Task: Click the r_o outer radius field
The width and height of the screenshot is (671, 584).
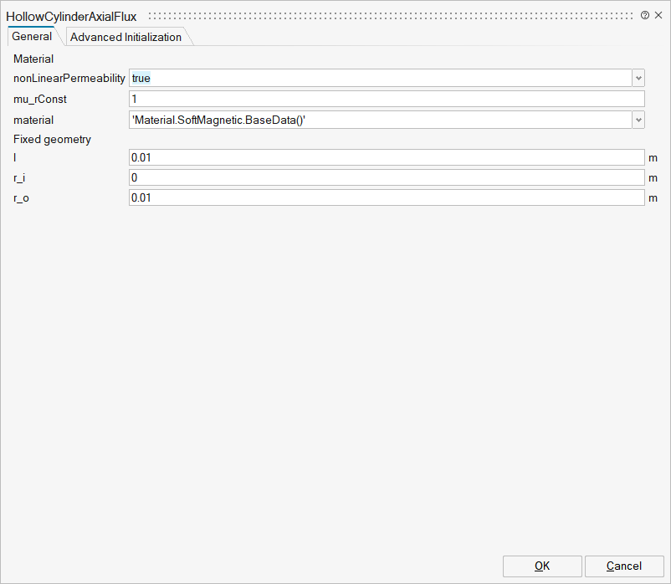Action: click(x=387, y=197)
